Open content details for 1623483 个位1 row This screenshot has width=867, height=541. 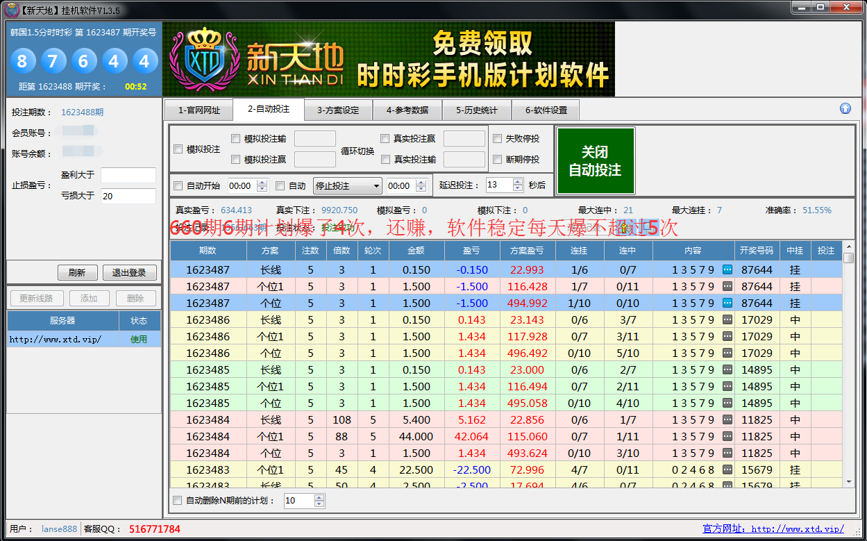pyautogui.click(x=727, y=469)
